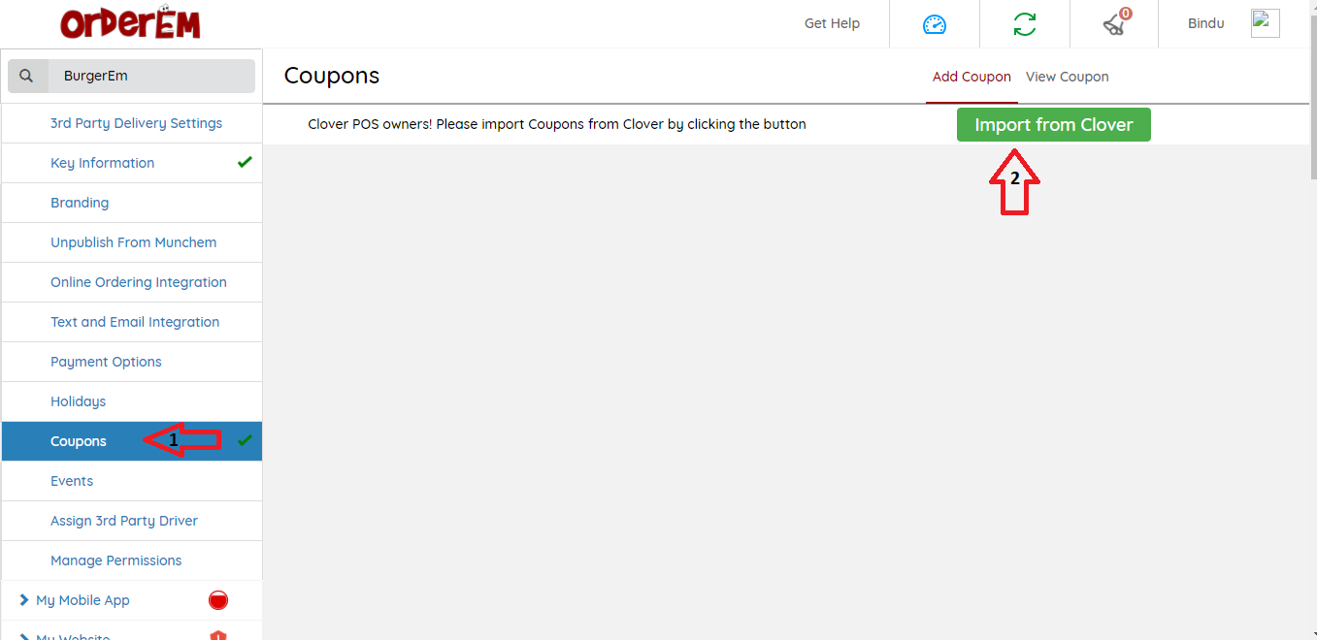Open the notifications icon with badge
The width and height of the screenshot is (1317, 640).
pos(1114,24)
